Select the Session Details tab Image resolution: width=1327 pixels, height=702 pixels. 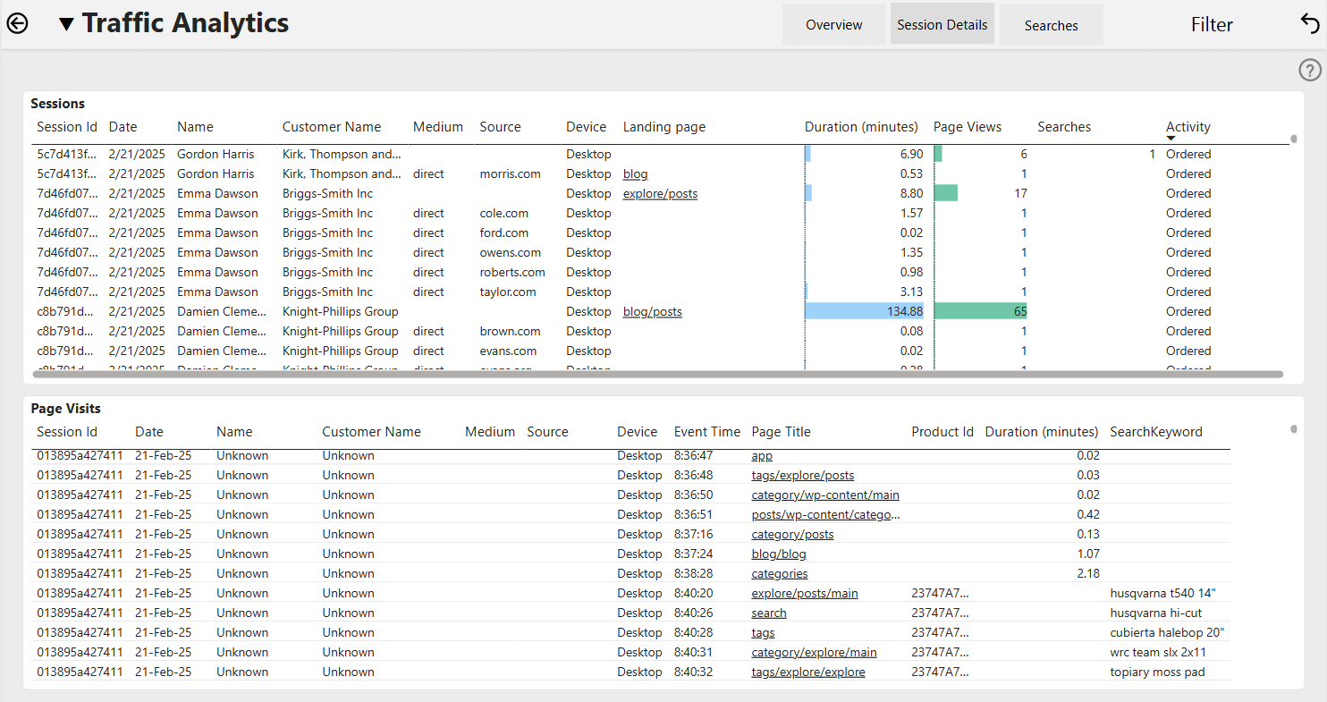click(x=942, y=25)
